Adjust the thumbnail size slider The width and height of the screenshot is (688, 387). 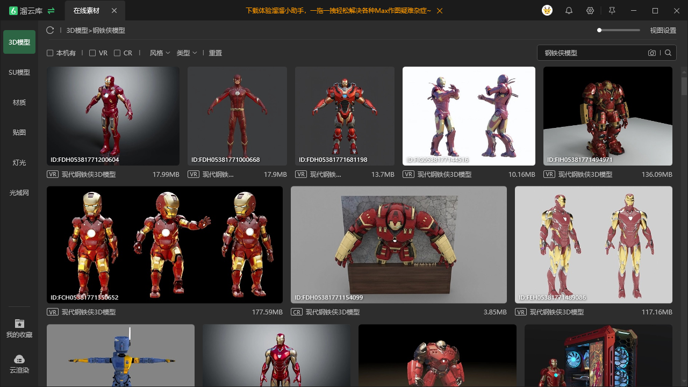click(619, 30)
